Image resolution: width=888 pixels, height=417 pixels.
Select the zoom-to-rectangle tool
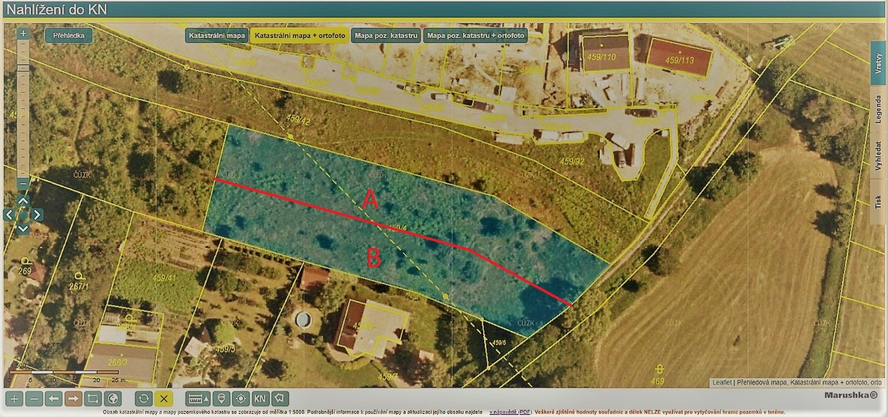click(93, 399)
